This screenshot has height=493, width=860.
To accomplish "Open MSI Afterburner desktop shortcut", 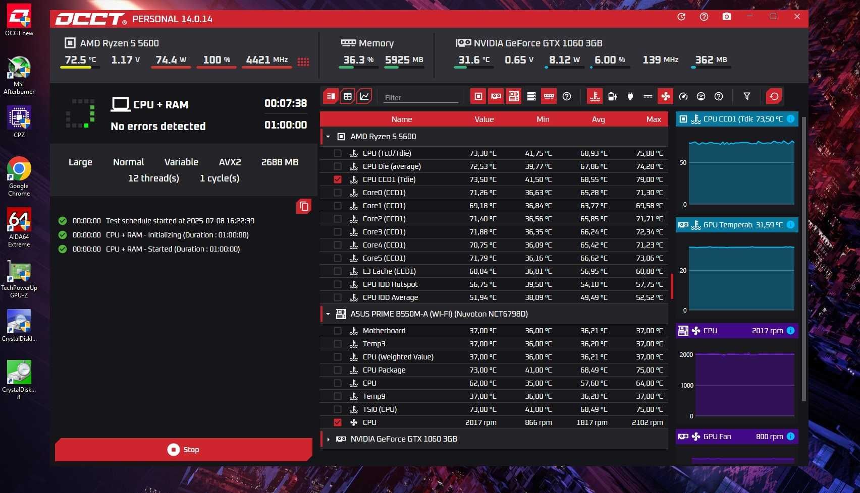I will [19, 75].
